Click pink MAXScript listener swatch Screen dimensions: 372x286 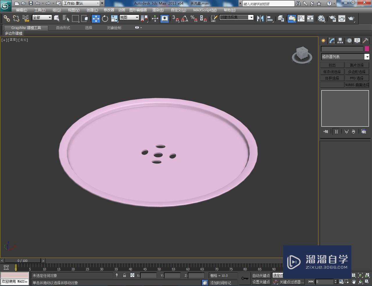tap(15, 275)
